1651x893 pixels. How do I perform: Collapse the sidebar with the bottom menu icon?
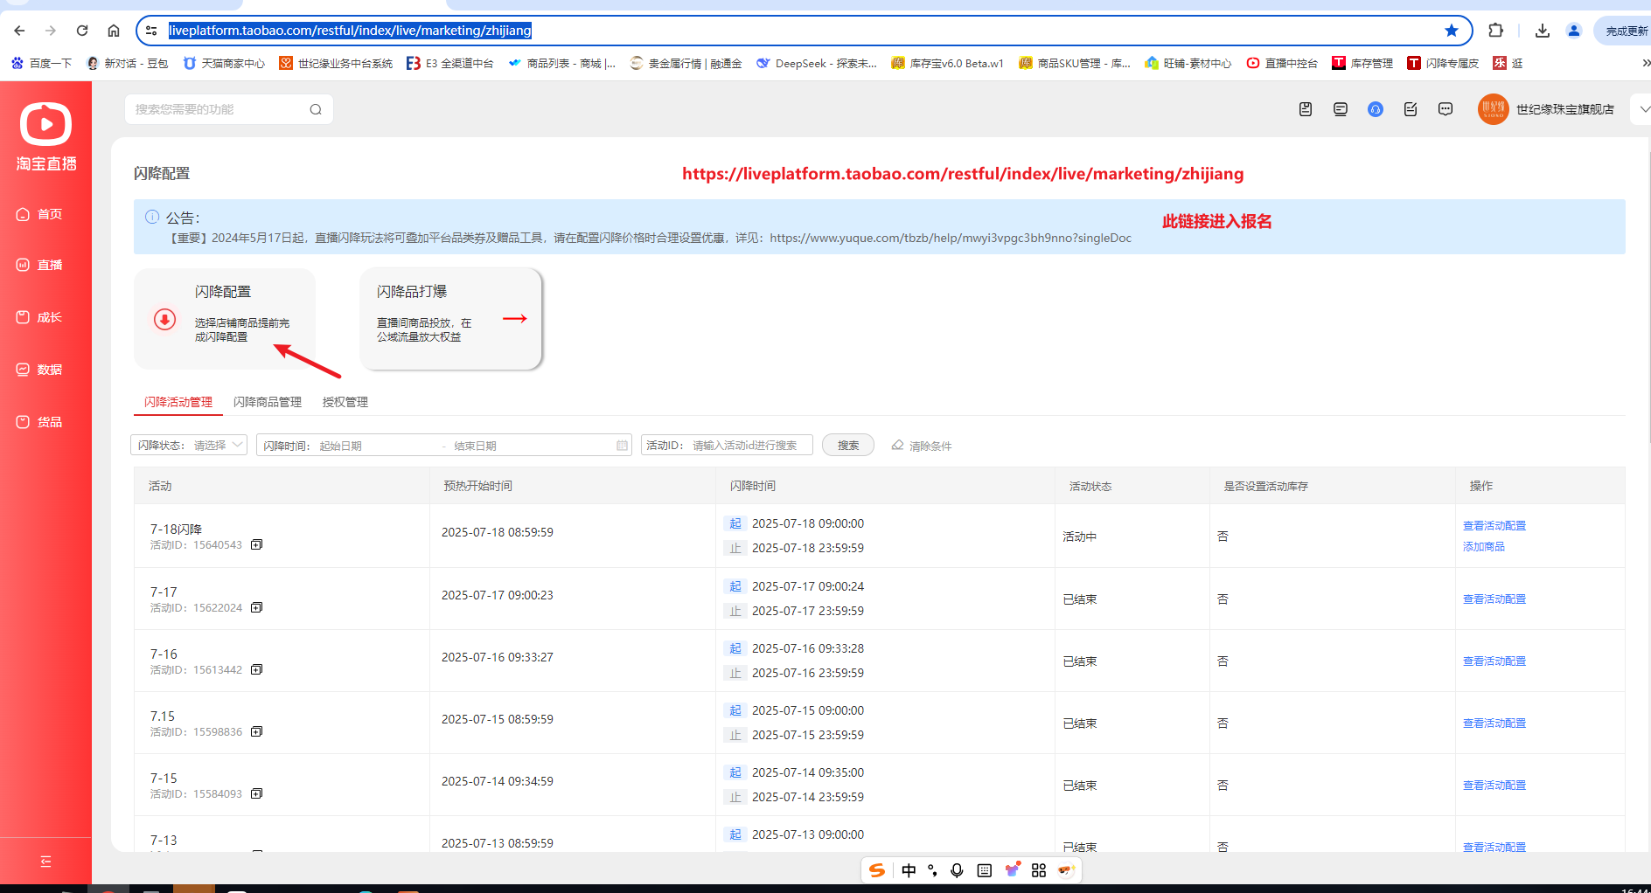pos(45,862)
